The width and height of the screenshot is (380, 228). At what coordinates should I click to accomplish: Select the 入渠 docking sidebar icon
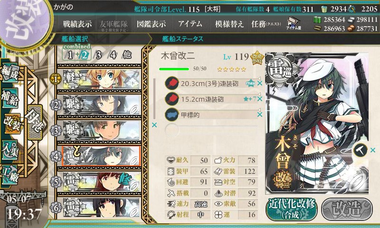point(10,150)
